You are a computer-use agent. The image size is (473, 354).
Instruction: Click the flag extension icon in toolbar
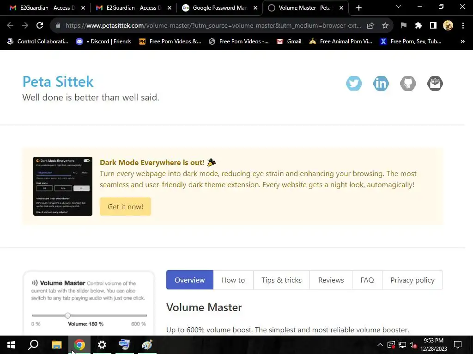click(404, 26)
